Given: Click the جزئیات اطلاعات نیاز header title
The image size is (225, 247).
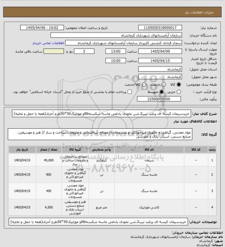Looking at the screenshot, I should pyautogui.click(x=199, y=12).
